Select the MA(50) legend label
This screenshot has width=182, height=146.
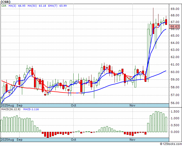tap(32, 6)
